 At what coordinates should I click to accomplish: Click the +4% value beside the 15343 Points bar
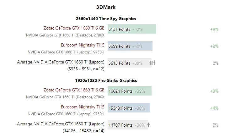[214, 108]
